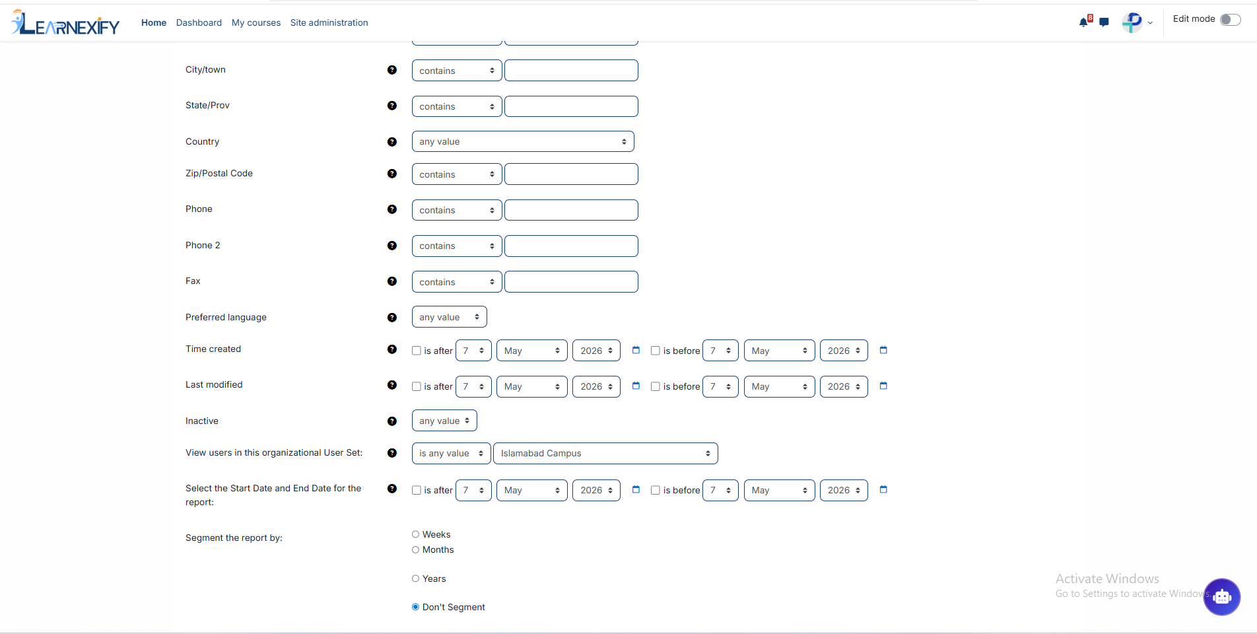
Task: Click help icon next to City/town
Action: tap(392, 70)
